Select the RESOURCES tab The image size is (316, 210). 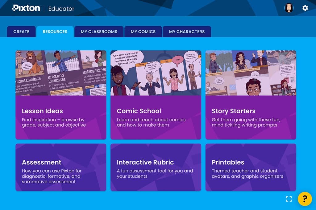coord(55,32)
